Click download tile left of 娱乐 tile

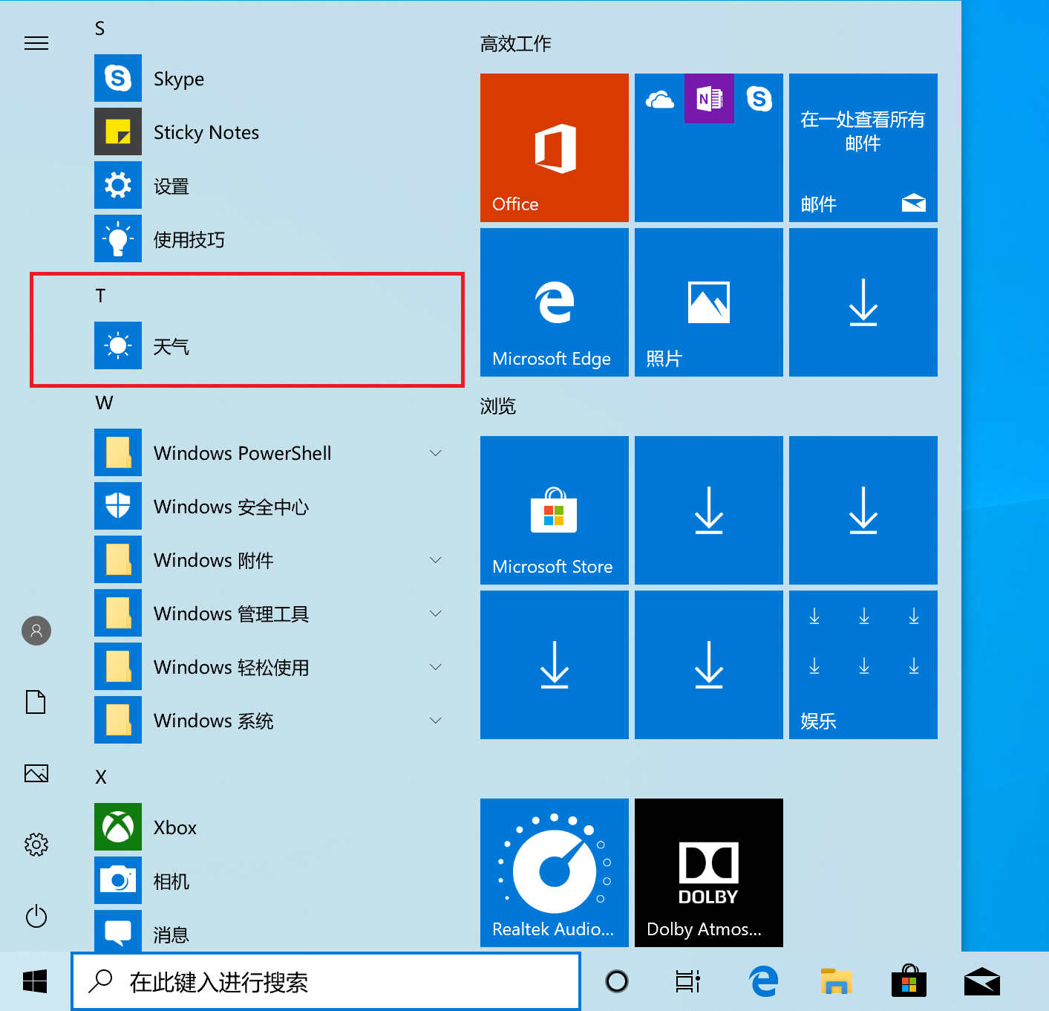coord(709,665)
